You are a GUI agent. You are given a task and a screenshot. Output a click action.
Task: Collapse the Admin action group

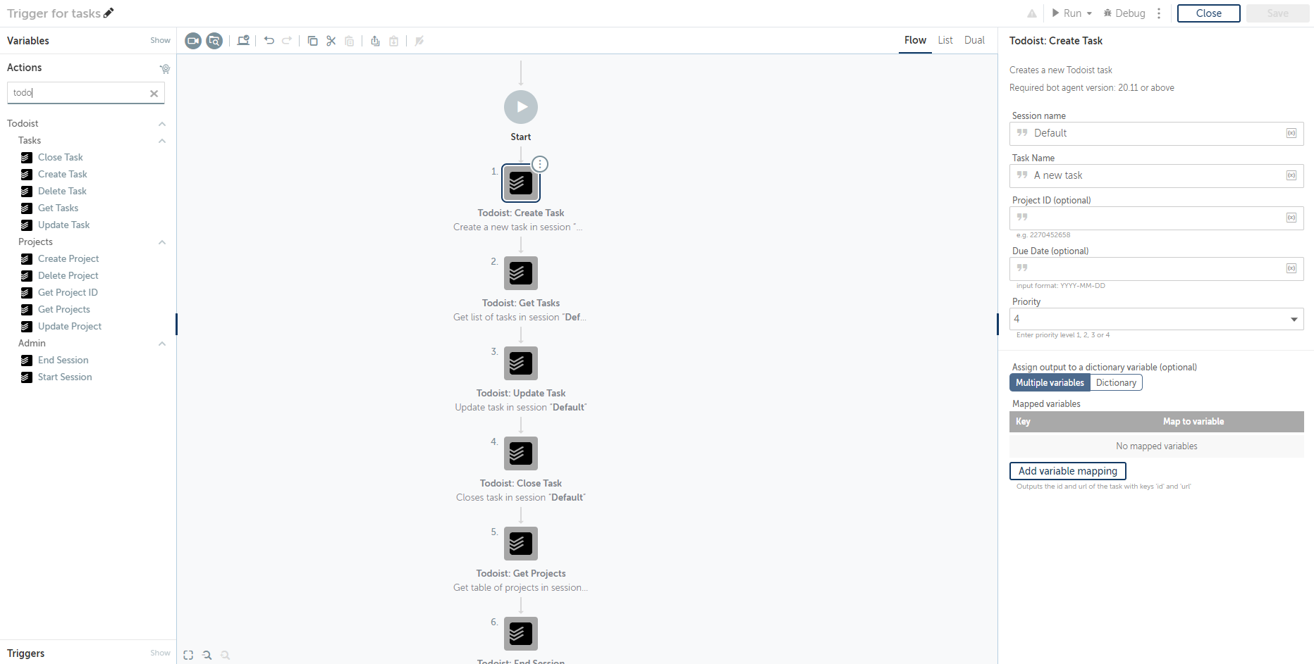tap(162, 344)
